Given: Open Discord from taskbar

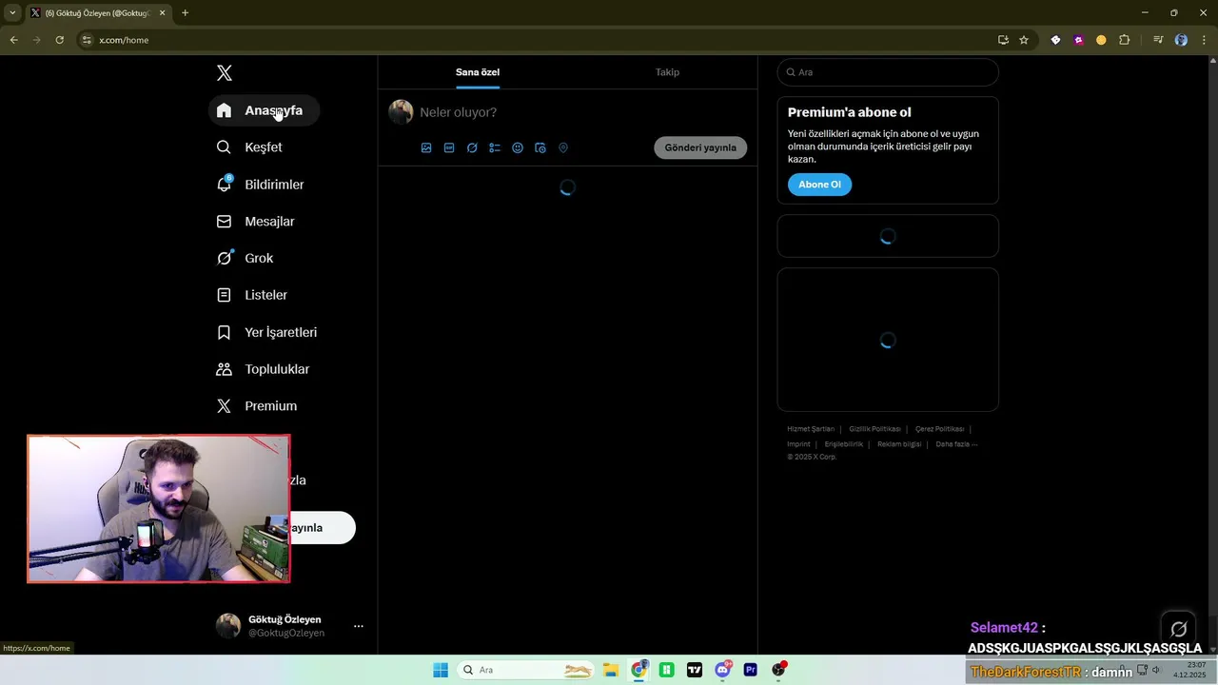Looking at the screenshot, I should point(723,670).
